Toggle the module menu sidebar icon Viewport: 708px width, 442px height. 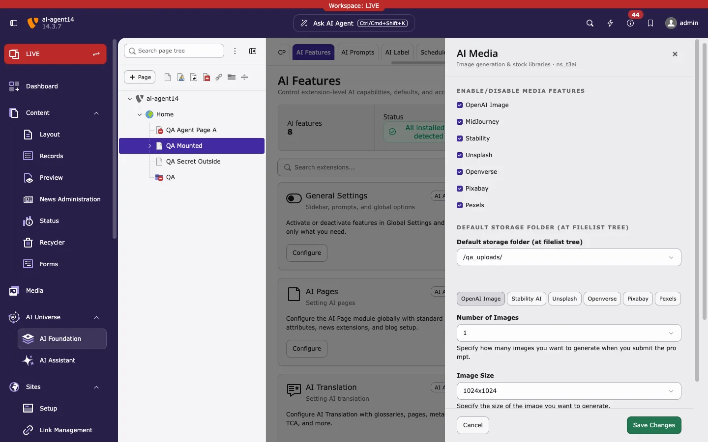(14, 23)
